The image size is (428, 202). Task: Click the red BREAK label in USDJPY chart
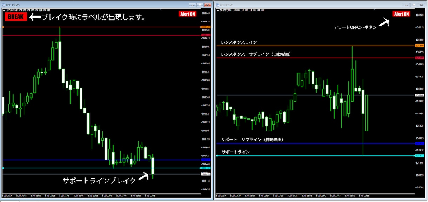point(16,17)
